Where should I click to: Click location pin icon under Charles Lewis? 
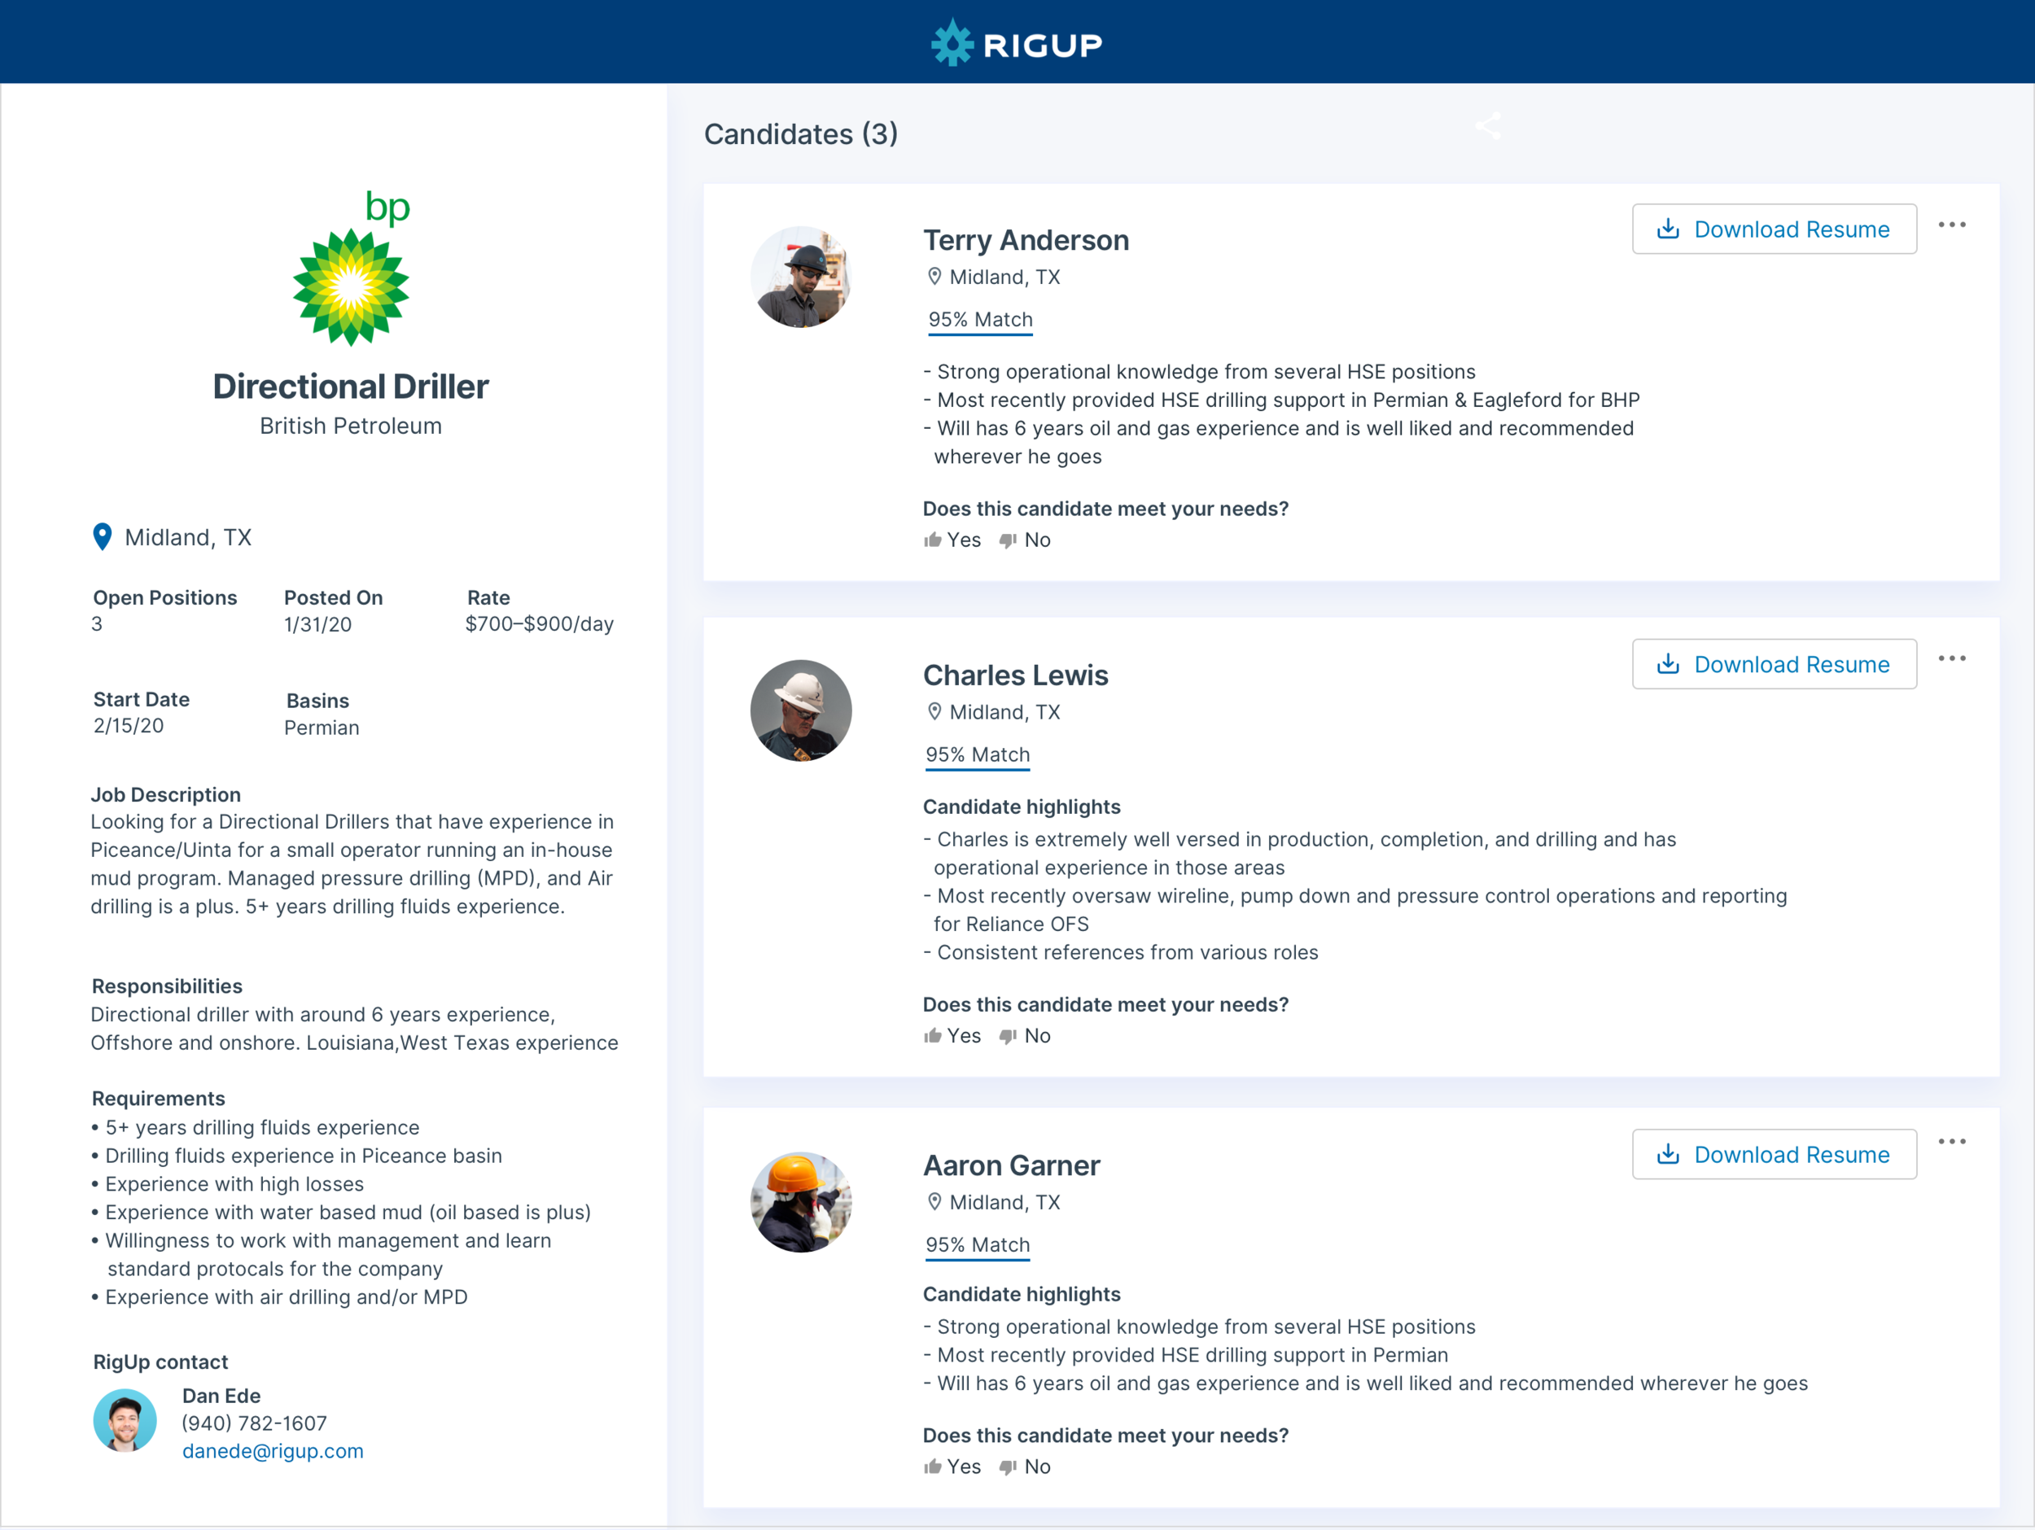934,711
